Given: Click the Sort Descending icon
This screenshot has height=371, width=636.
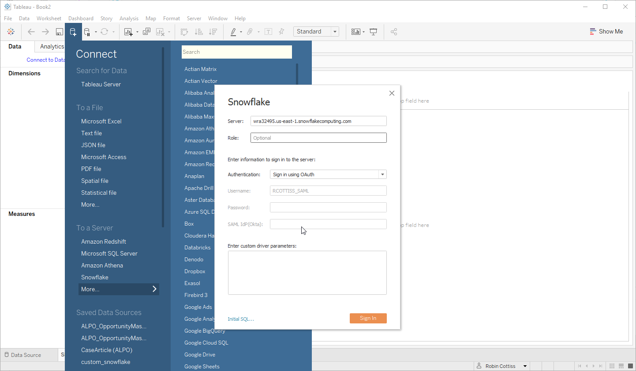Looking at the screenshot, I should tap(213, 32).
